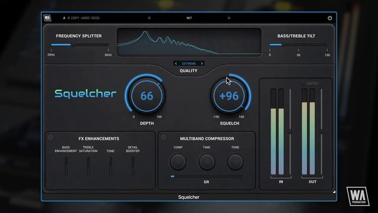The height and width of the screenshot is (213, 378).
Task: Click the TIME knob
Action: (x=207, y=162)
